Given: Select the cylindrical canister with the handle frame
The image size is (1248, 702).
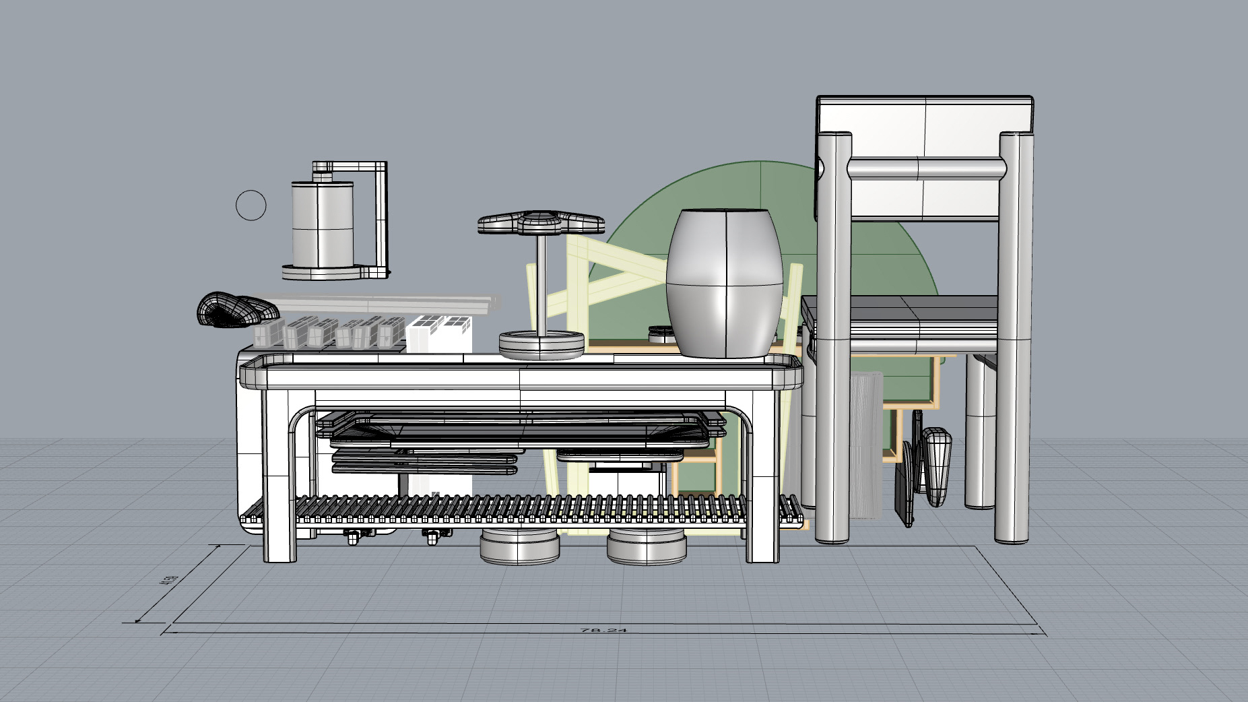Looking at the screenshot, I should (x=322, y=224).
